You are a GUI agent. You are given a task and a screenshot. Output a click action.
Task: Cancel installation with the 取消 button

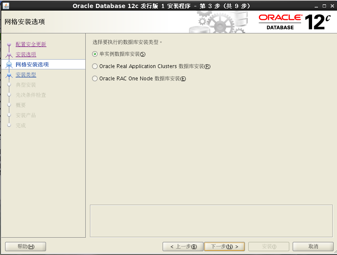(x=313, y=247)
